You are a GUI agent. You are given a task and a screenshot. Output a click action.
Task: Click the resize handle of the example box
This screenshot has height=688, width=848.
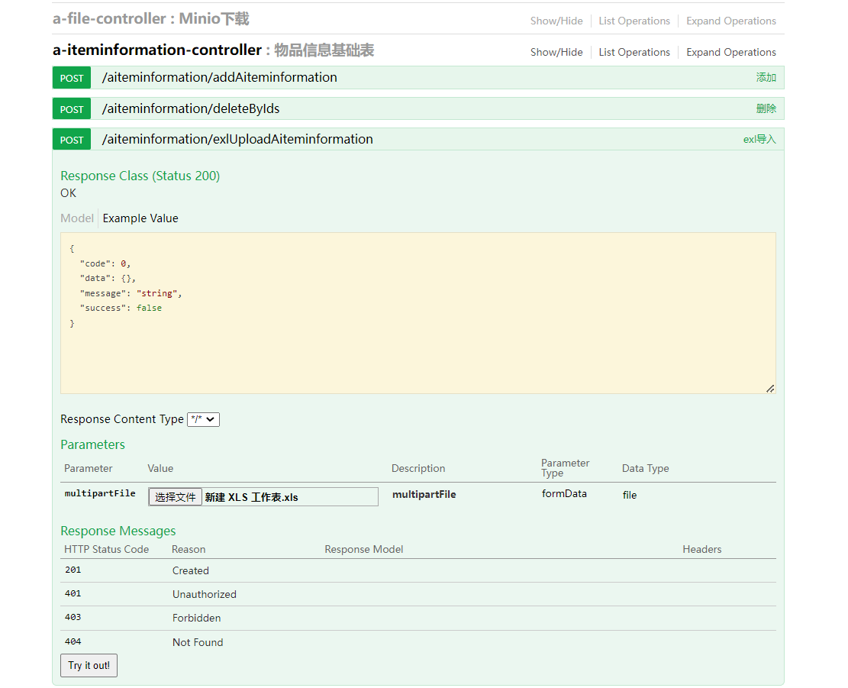click(770, 389)
